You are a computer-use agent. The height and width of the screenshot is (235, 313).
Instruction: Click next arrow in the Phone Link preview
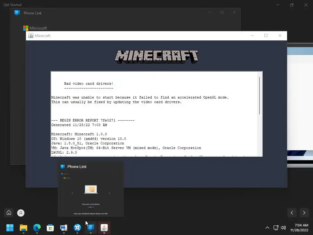point(109,193)
